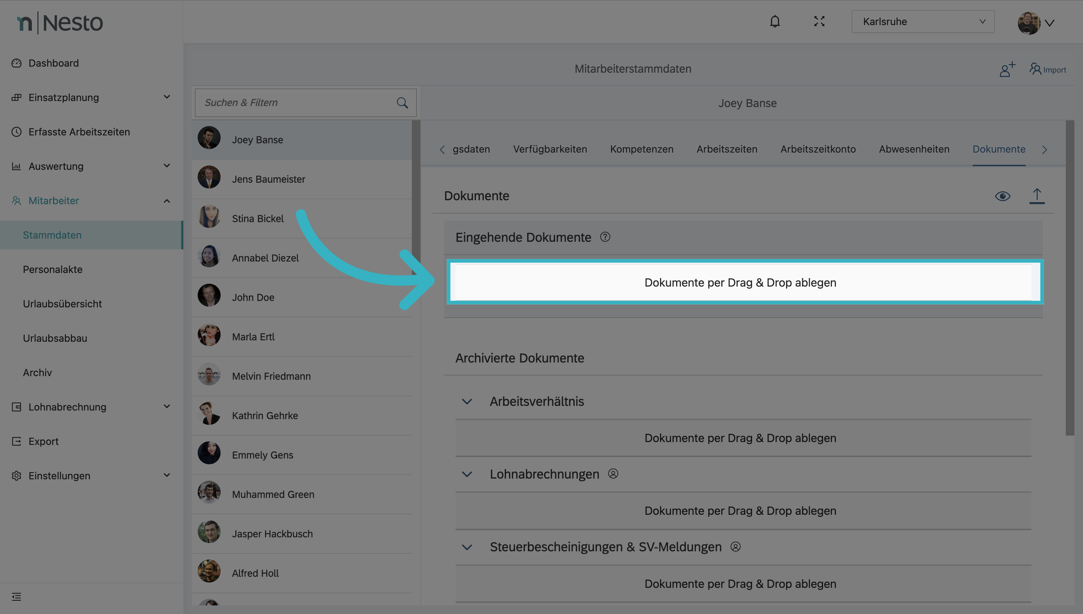
Task: Click employee-visible icon beside Lohnabrechnungen
Action: 613,474
